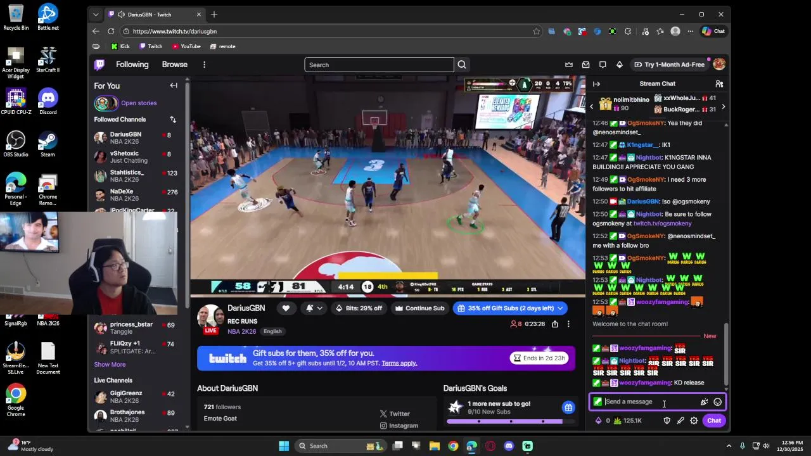Show next gift leaderboard entries arrow

click(x=723, y=106)
